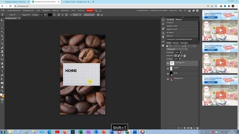The width and height of the screenshot is (239, 134).
Task: Open the font size dropdown arrow
Action: tap(45, 15)
